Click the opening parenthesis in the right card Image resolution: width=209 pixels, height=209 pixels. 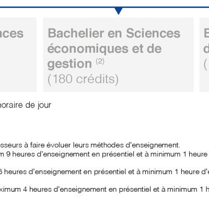205,64
